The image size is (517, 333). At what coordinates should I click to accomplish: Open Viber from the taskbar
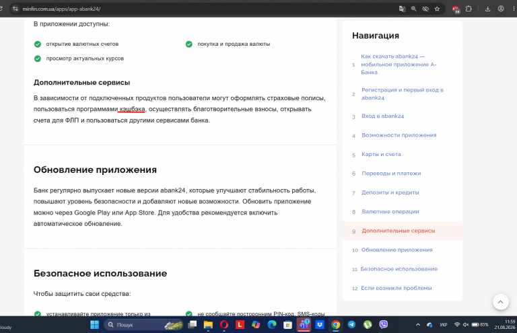click(x=384, y=325)
